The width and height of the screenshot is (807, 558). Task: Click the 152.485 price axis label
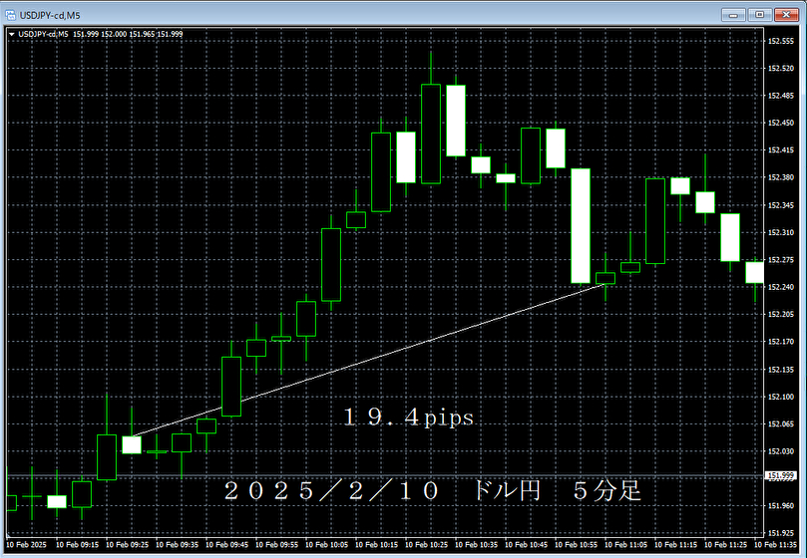point(781,96)
